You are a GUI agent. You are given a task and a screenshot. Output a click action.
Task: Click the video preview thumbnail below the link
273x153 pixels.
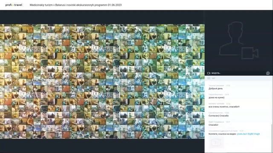[216, 142]
